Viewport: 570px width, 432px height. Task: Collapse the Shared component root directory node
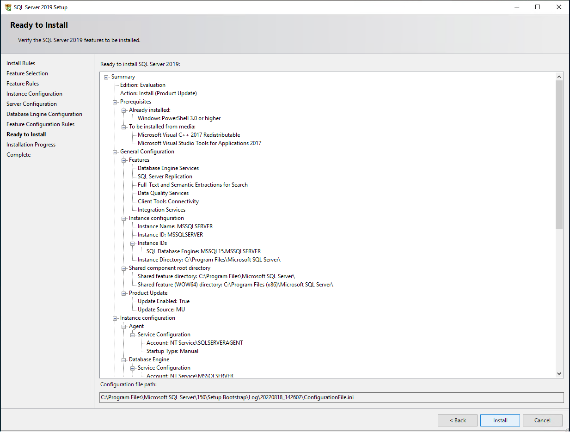click(124, 268)
